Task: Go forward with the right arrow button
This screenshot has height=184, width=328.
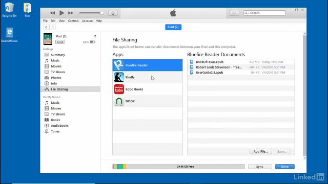Action: click(52, 27)
